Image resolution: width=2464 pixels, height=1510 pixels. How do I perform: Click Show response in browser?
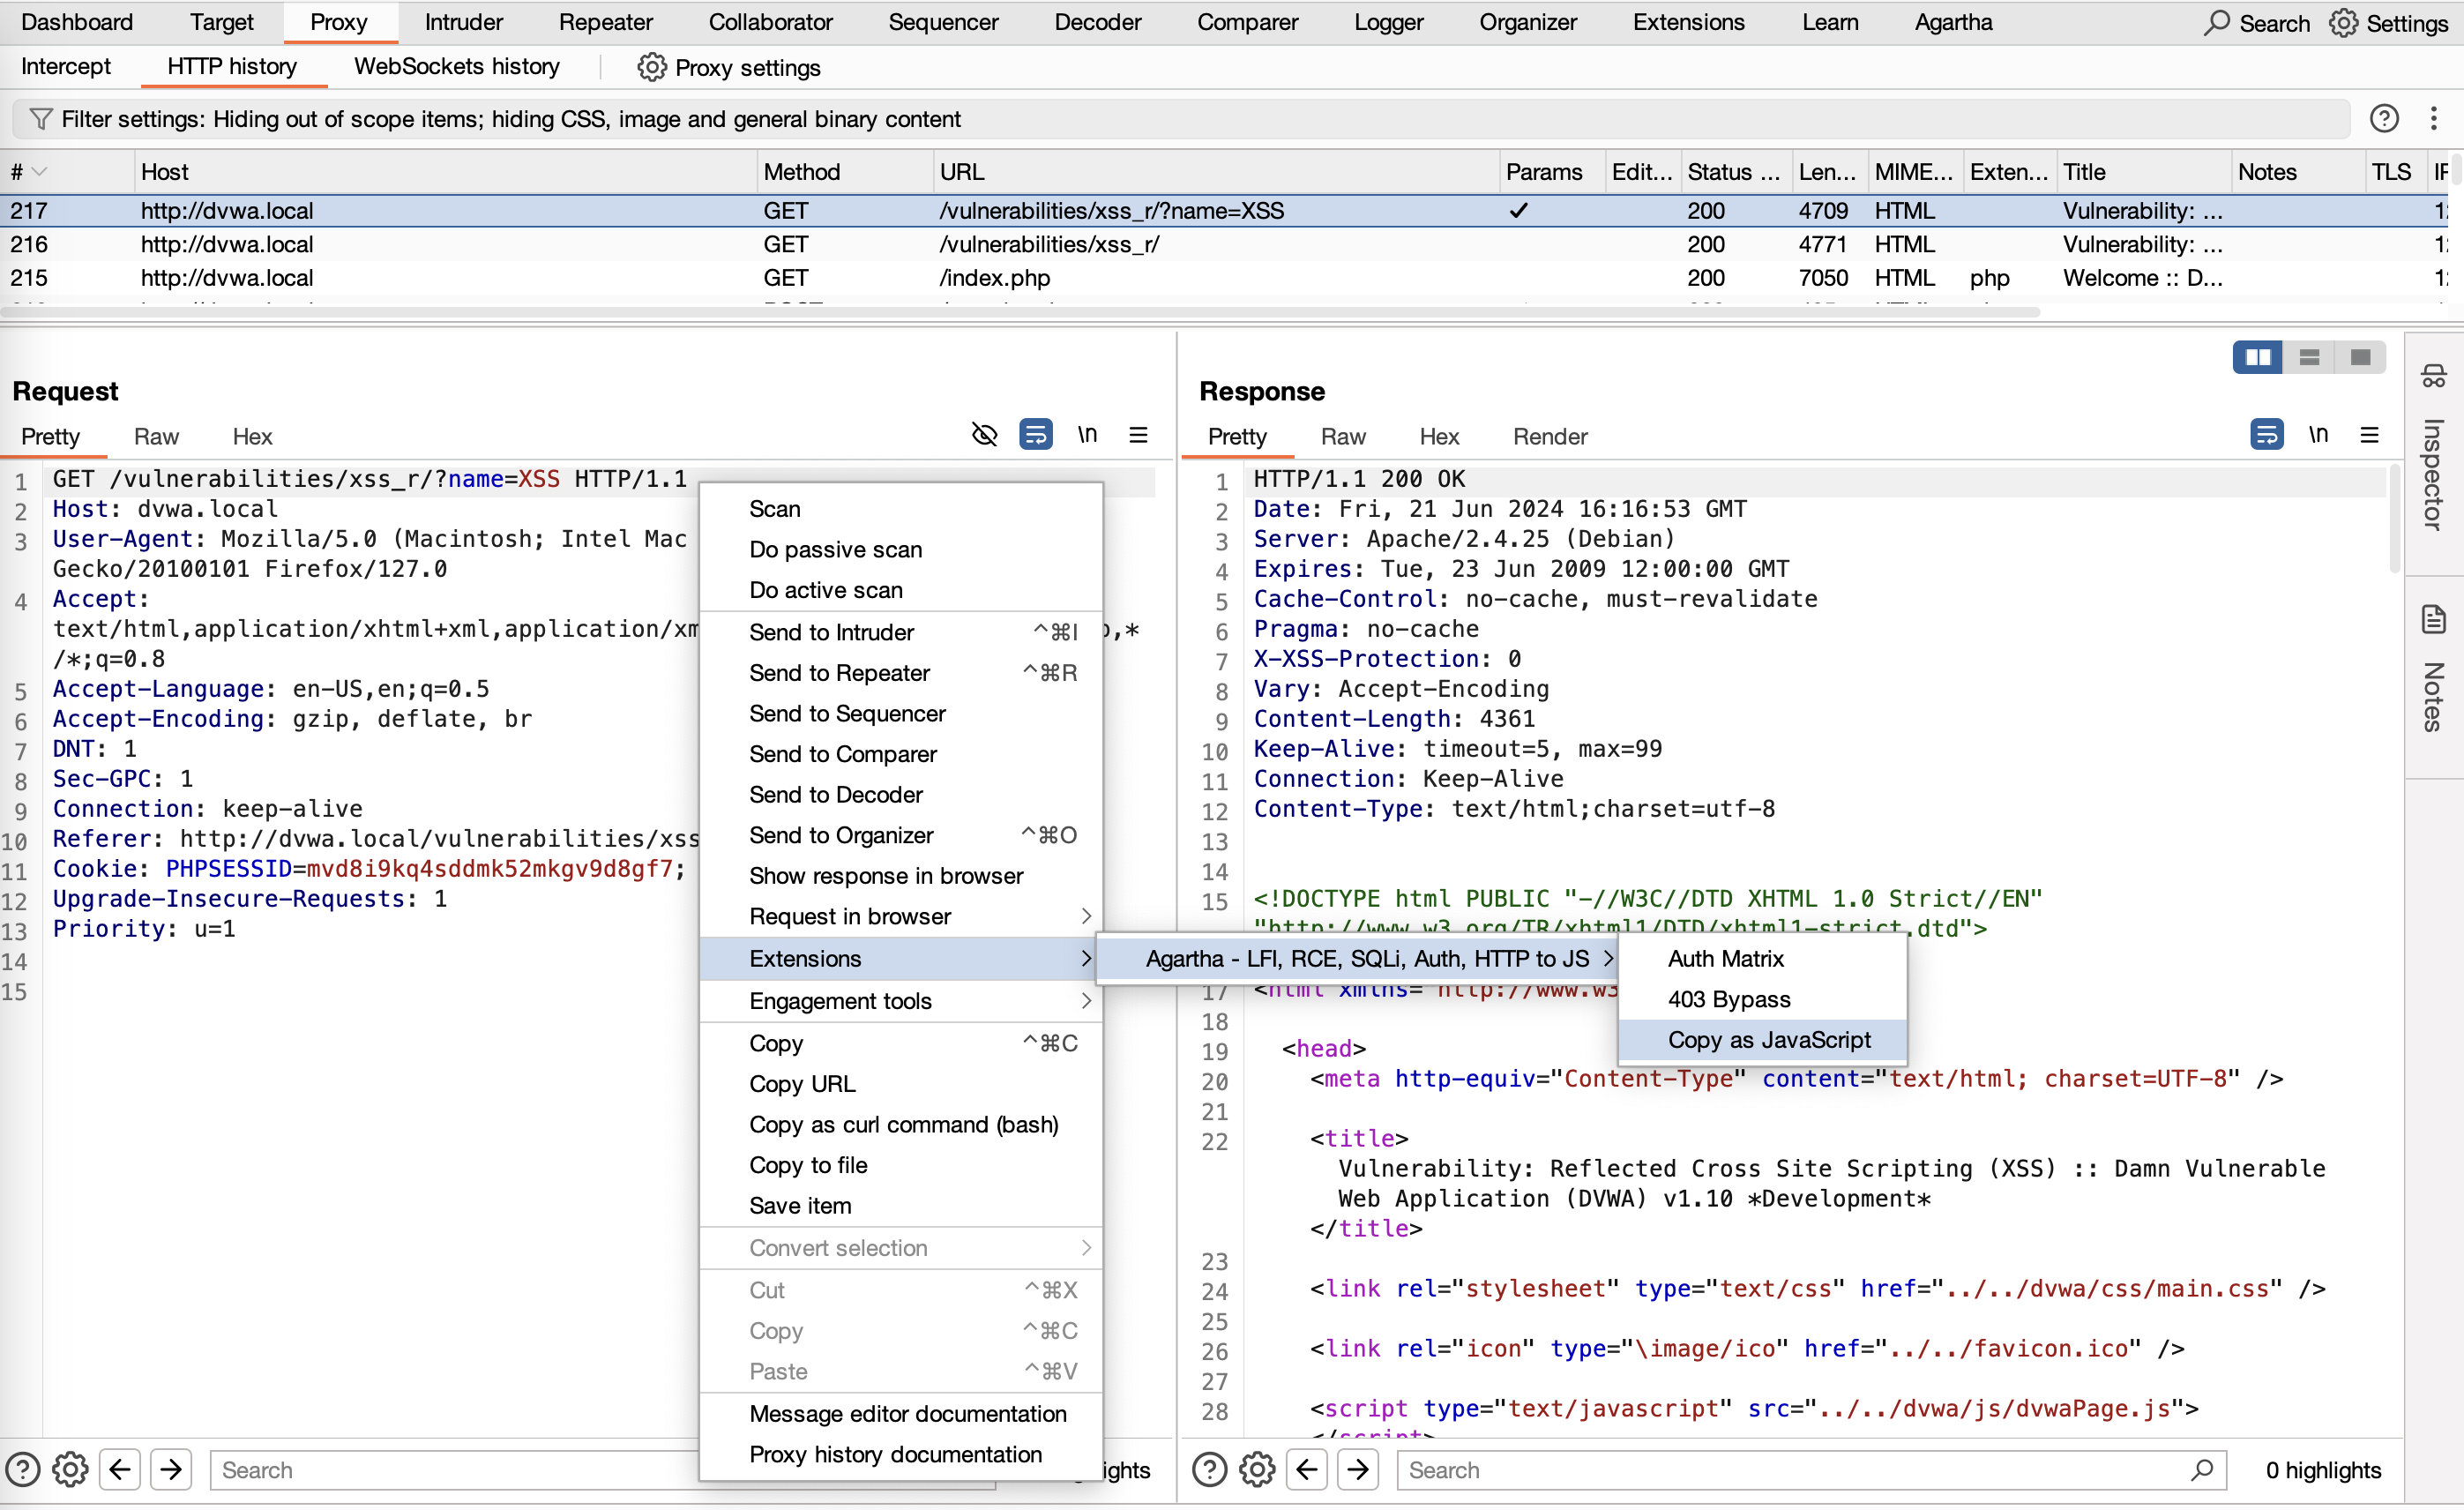[x=901, y=875]
